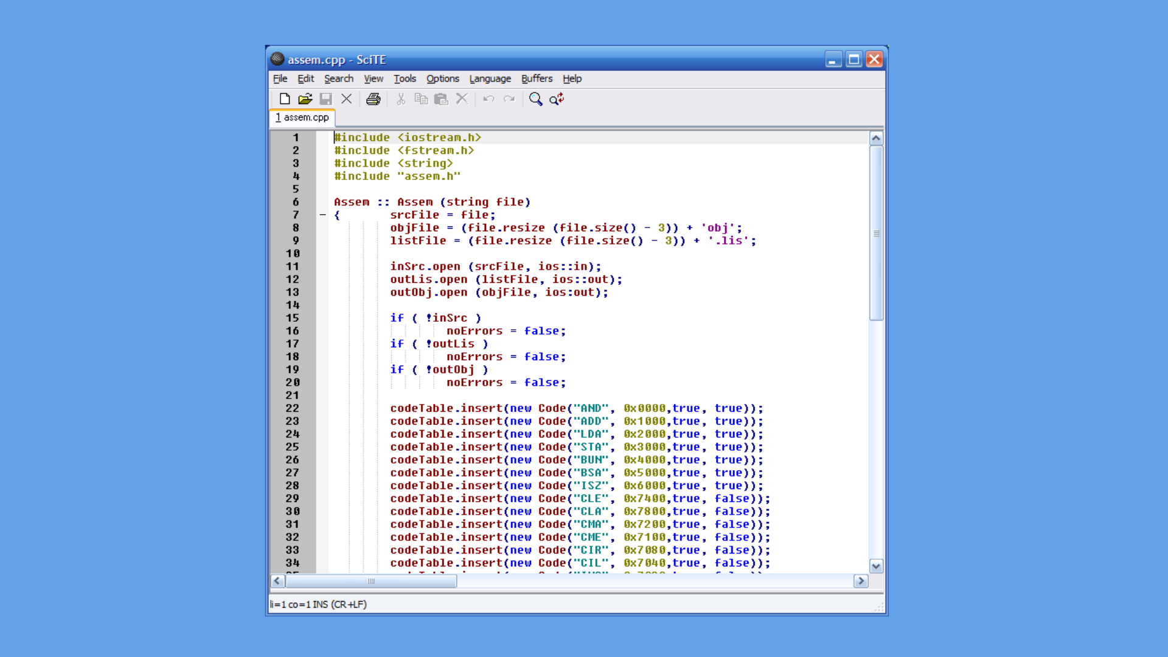Click line number 34 in the margin
The image size is (1168, 657).
tap(293, 563)
